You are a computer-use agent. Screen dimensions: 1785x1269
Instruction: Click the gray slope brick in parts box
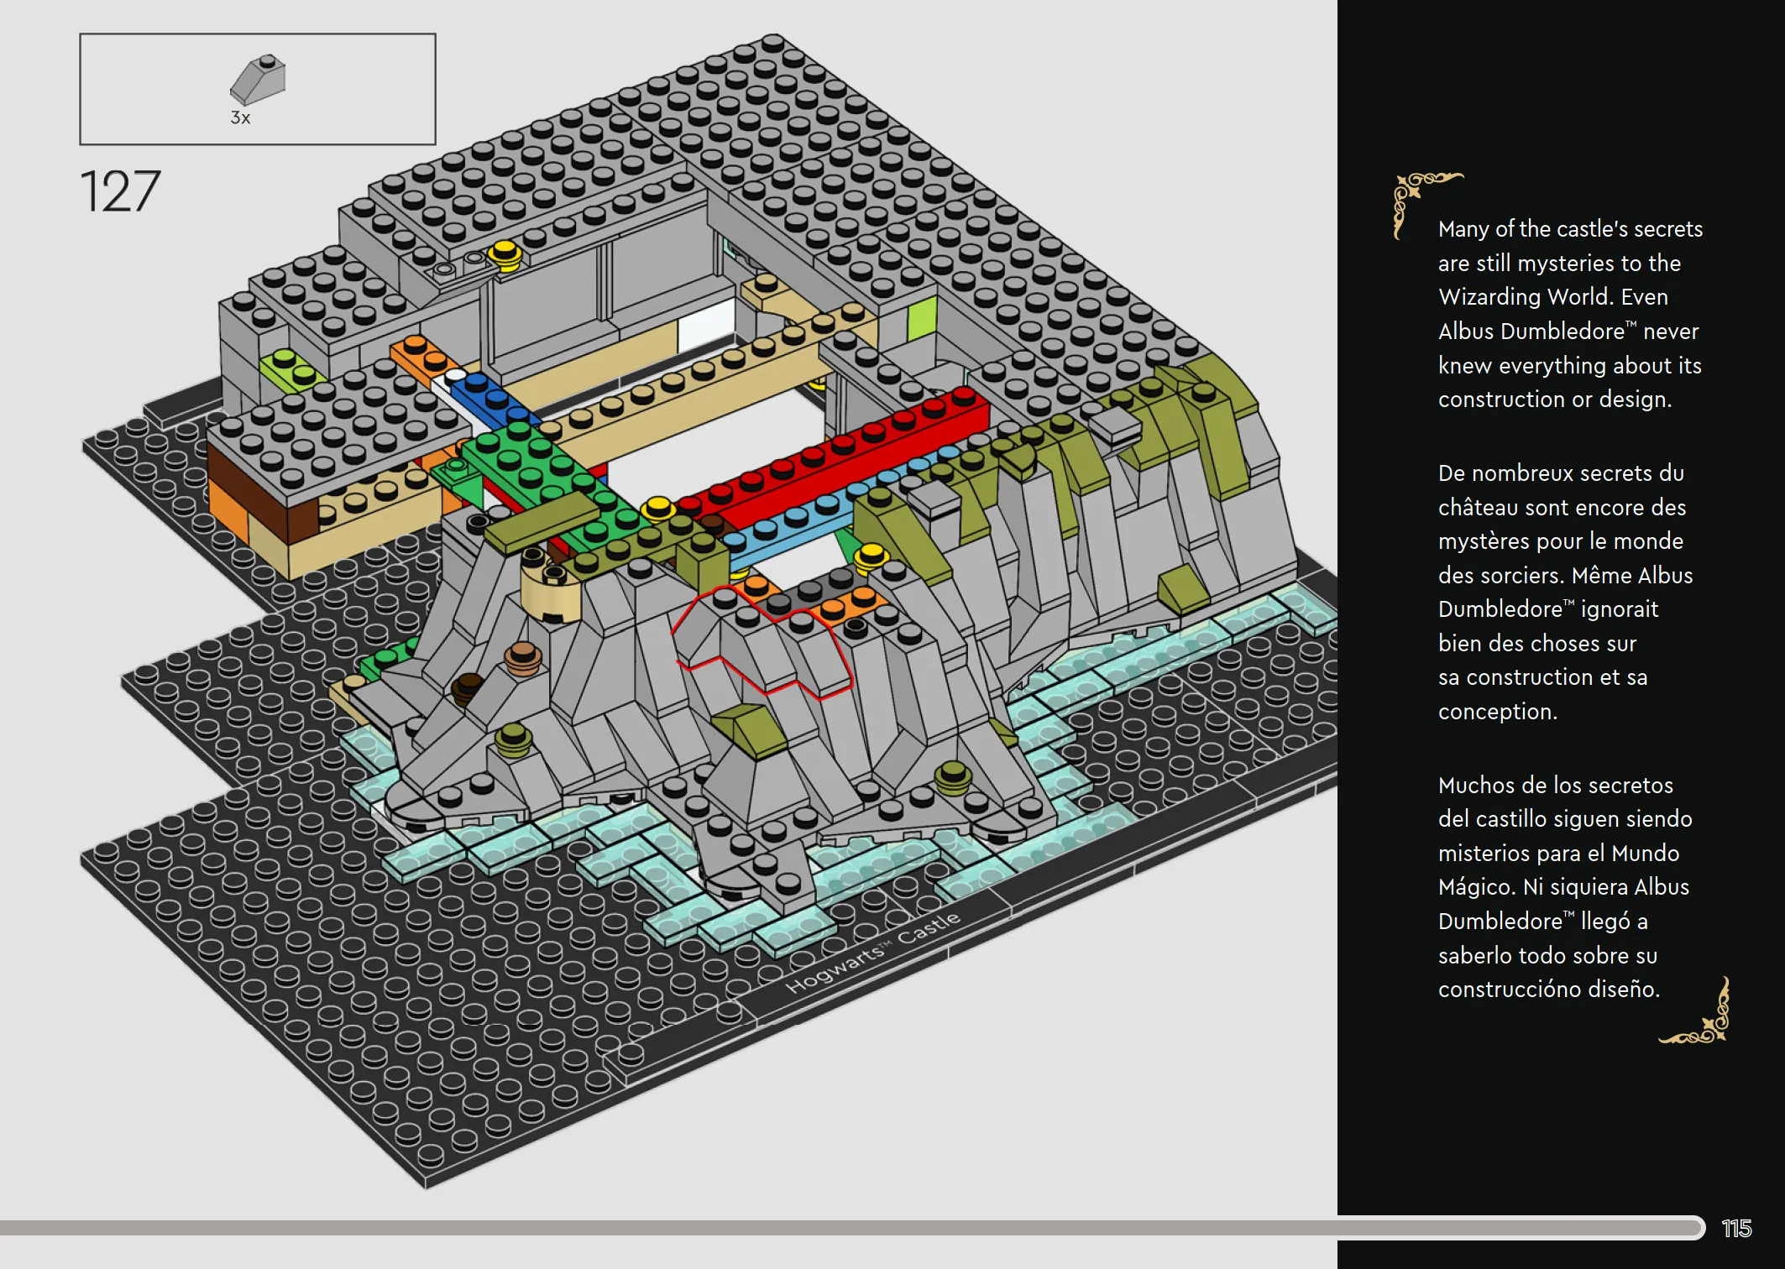pyautogui.click(x=259, y=79)
